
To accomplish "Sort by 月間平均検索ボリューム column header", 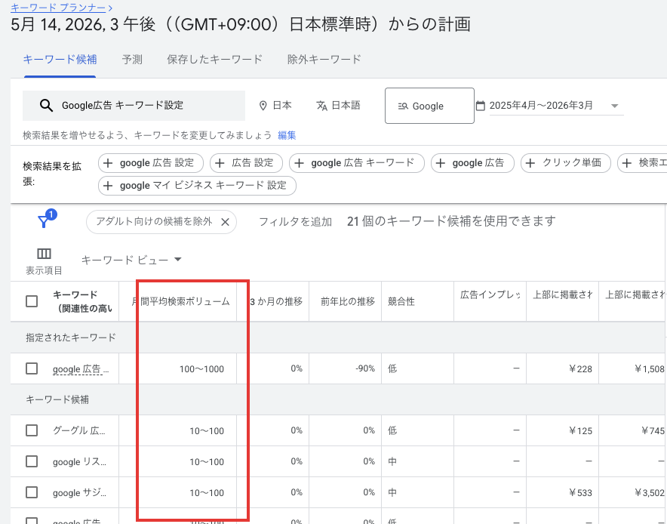I will pyautogui.click(x=181, y=301).
